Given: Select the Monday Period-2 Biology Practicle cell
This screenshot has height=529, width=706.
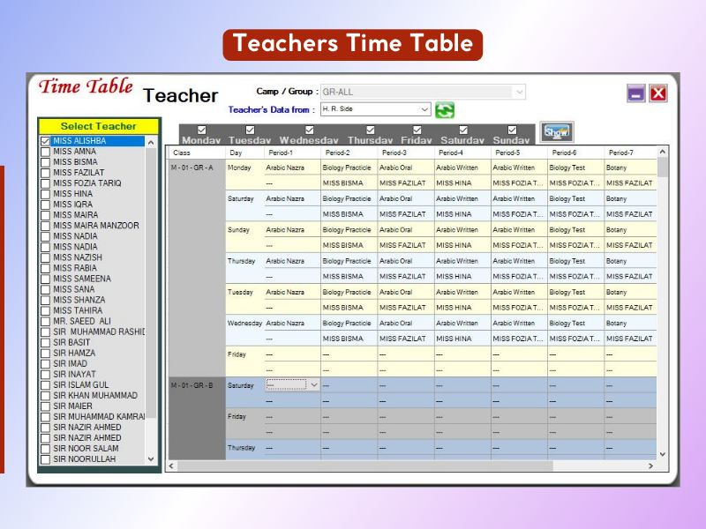Looking at the screenshot, I should pos(348,168).
